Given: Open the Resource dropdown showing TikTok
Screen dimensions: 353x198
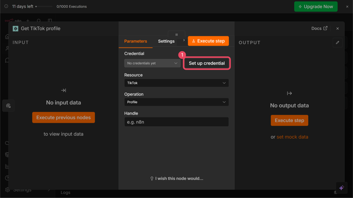Looking at the screenshot, I should [x=176, y=83].
